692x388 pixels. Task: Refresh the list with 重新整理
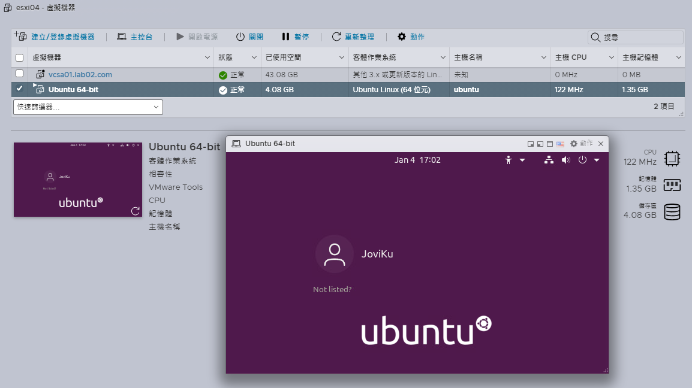(x=353, y=37)
